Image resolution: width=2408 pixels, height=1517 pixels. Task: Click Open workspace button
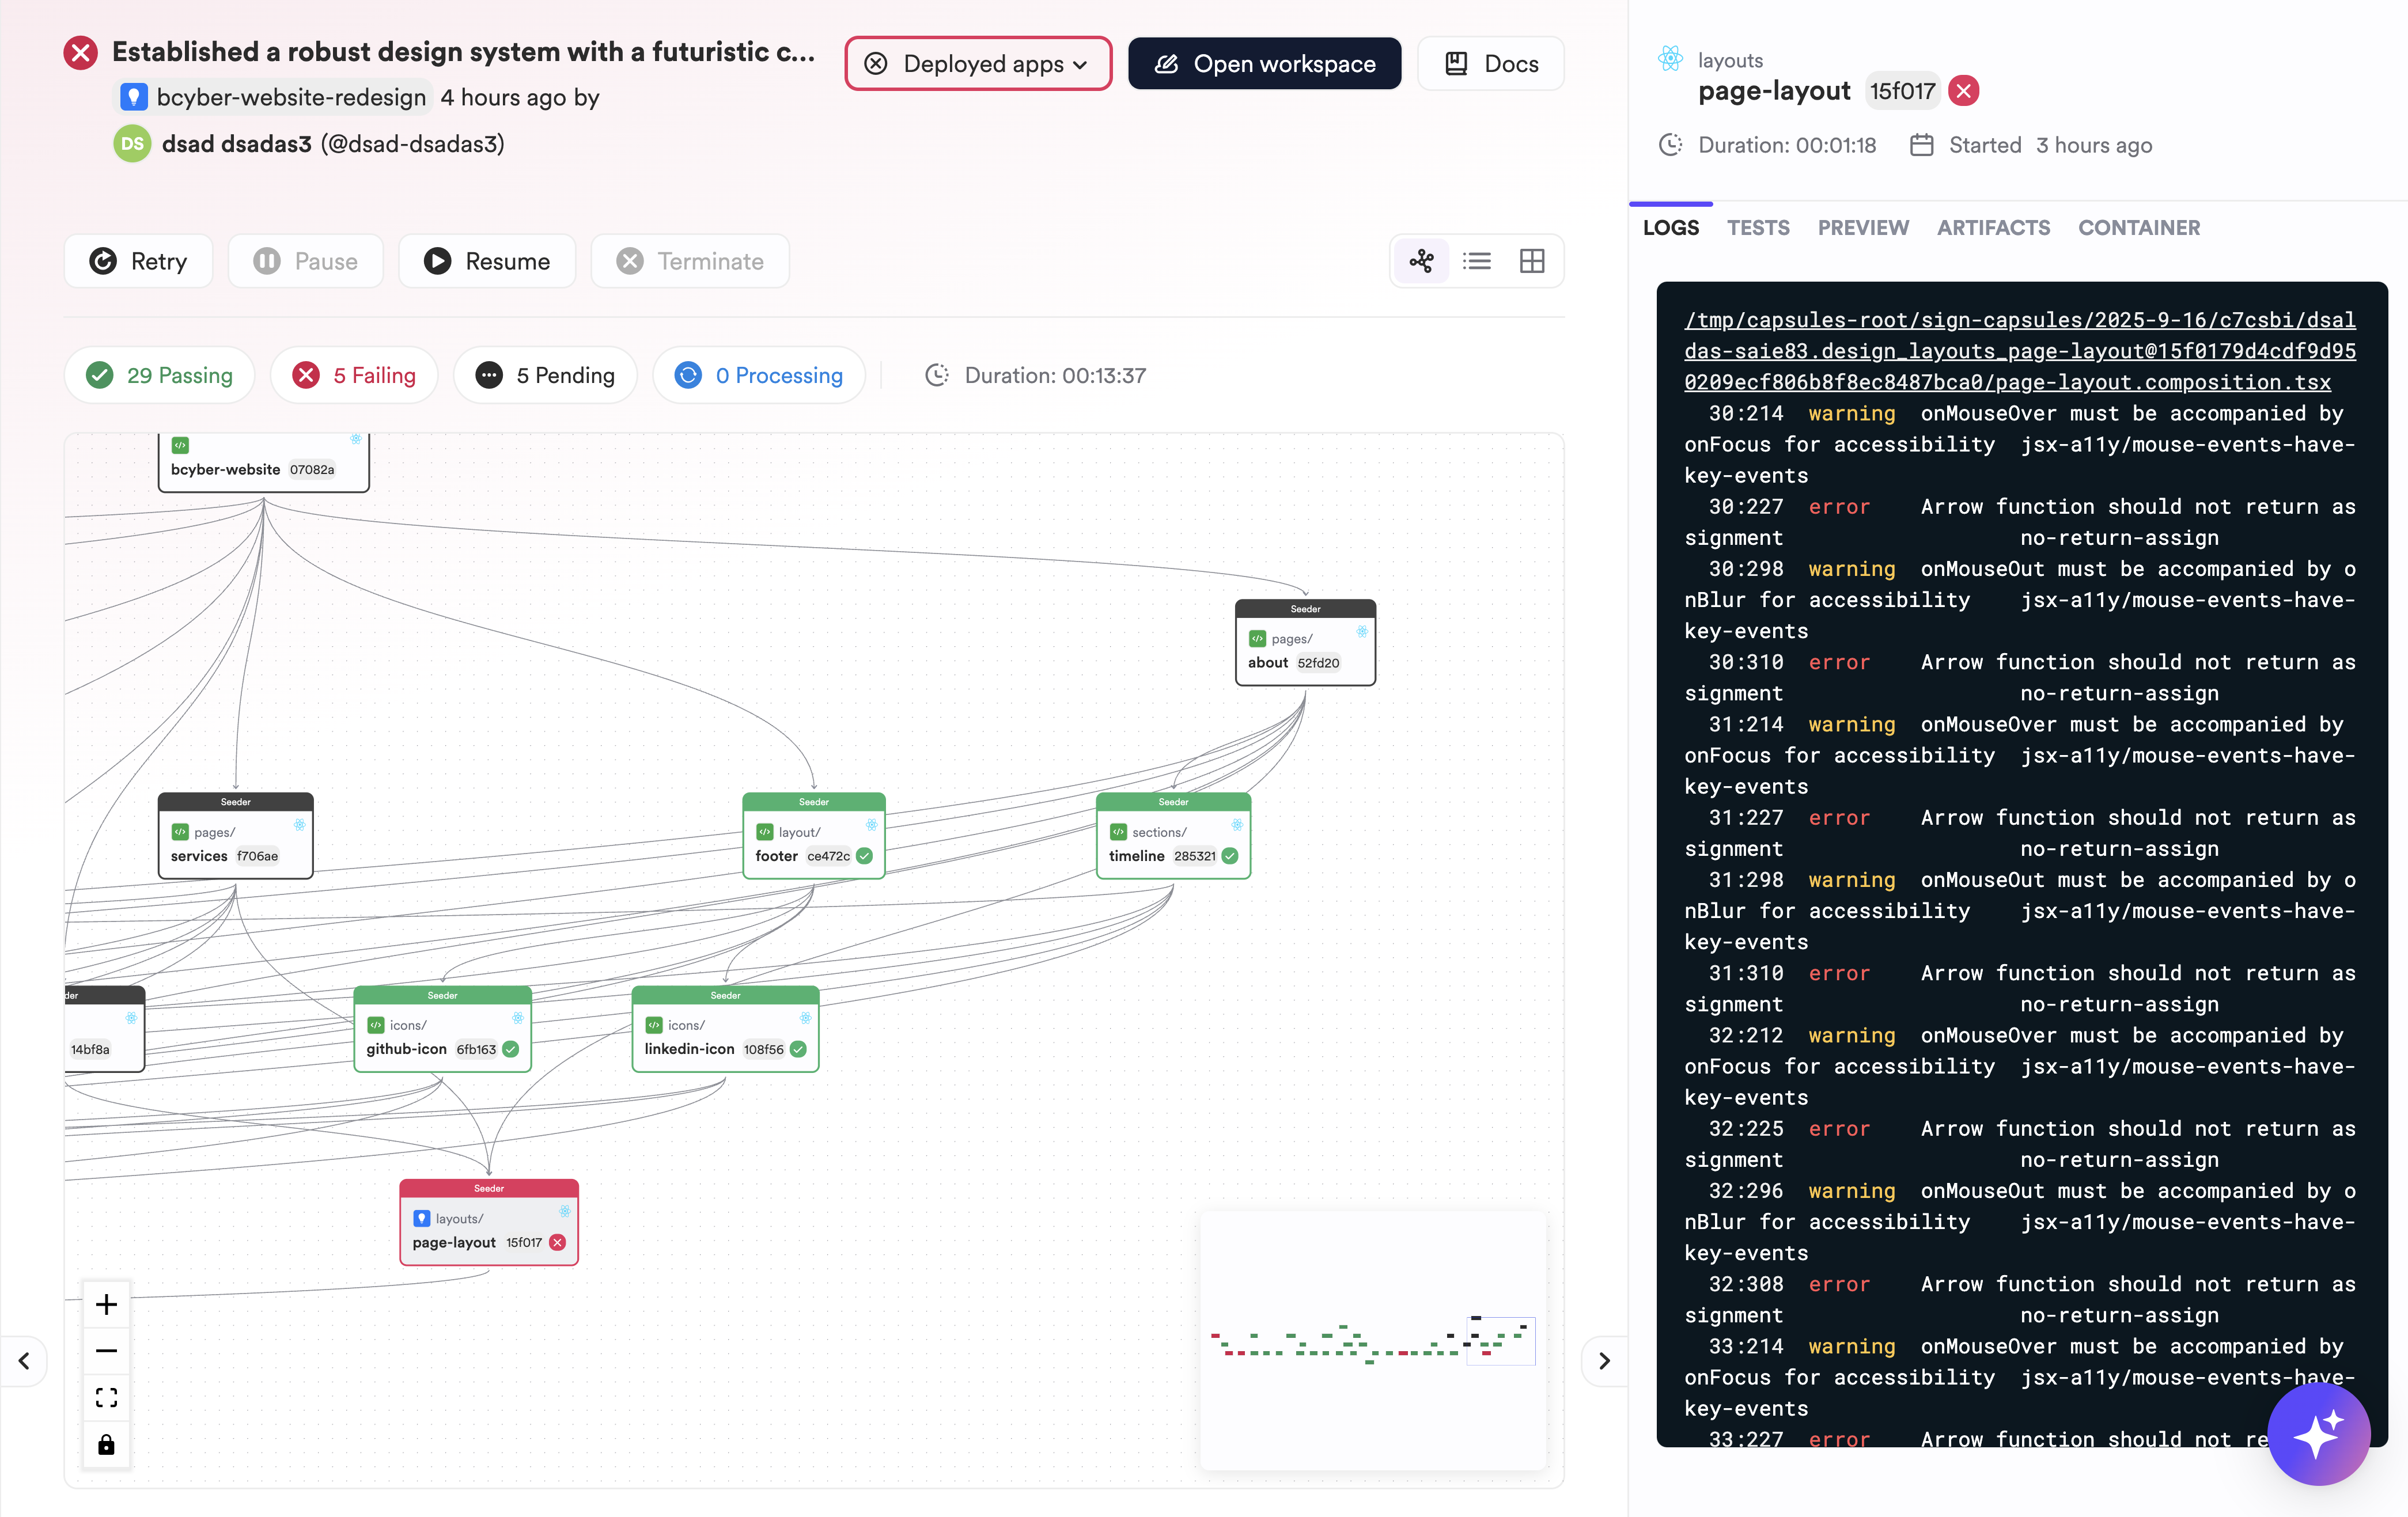point(1264,64)
